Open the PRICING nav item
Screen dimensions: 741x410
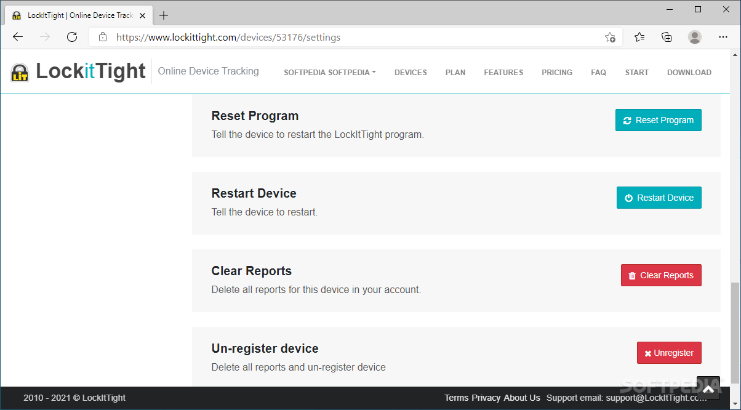(x=557, y=72)
